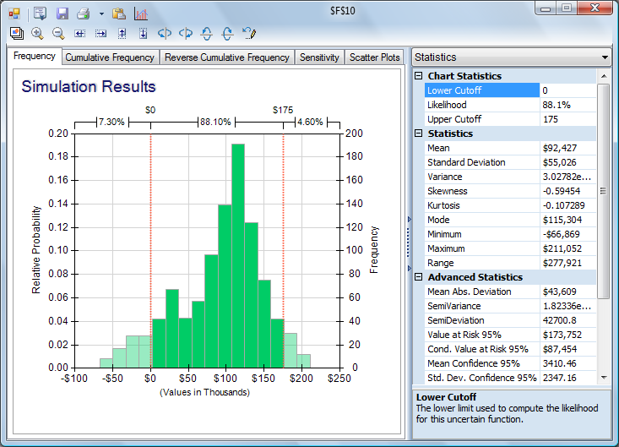619x447 pixels.
Task: Open the Statistics panel dropdown
Action: click(x=604, y=57)
